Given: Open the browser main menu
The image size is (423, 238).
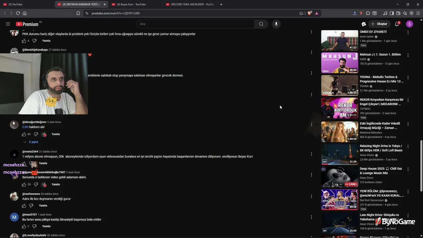Looking at the screenshot, I should (418, 13).
